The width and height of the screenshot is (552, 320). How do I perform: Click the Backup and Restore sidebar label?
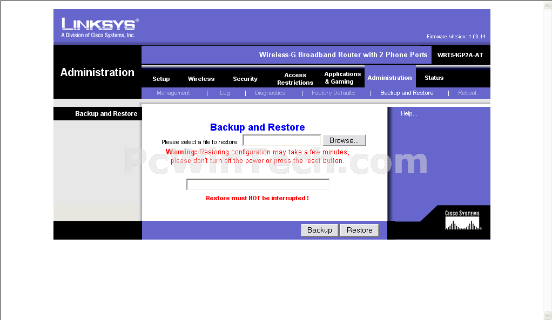(x=106, y=113)
